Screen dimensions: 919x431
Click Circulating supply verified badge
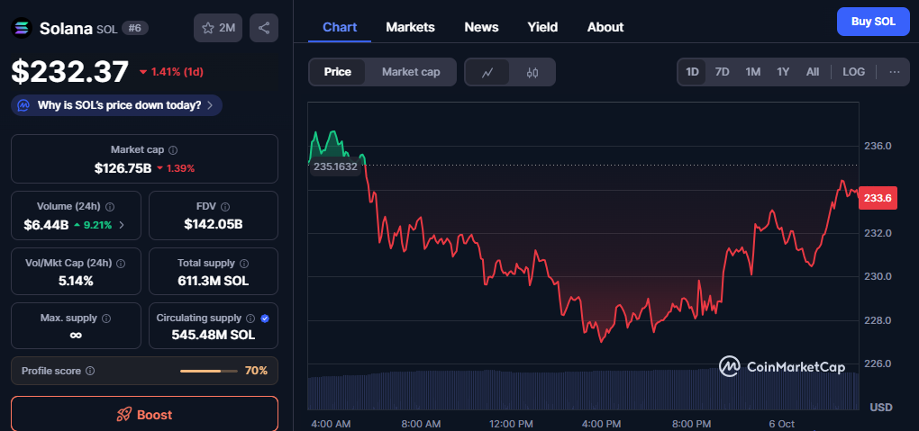click(x=264, y=319)
